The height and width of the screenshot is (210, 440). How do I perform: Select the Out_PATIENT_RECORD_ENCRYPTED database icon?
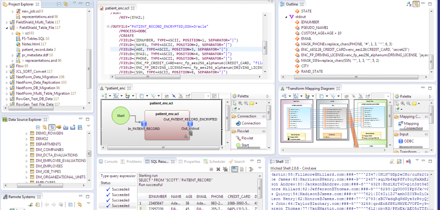(x=190, y=124)
